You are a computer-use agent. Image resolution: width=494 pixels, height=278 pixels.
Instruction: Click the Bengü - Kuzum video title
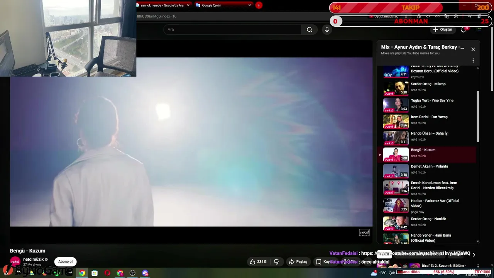click(x=28, y=251)
